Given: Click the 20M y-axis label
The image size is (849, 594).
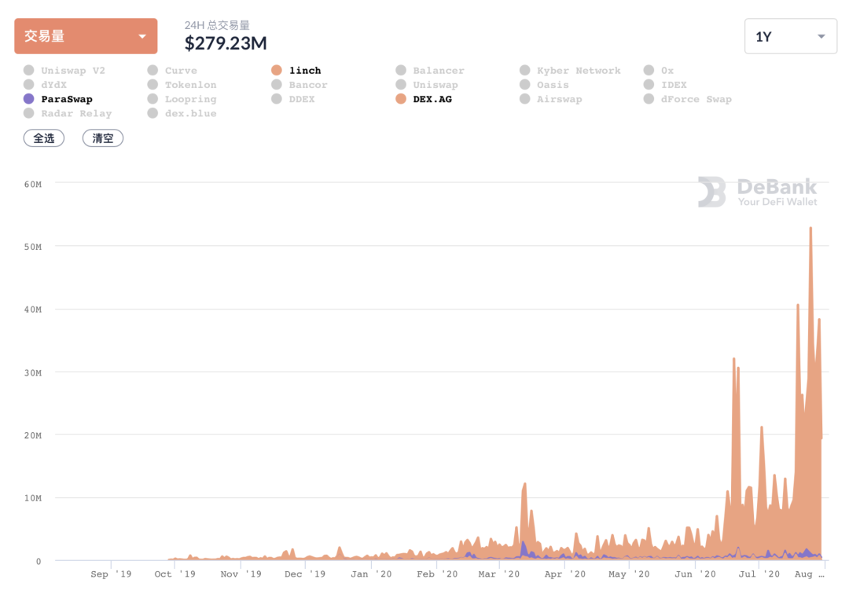Looking at the screenshot, I should point(32,435).
